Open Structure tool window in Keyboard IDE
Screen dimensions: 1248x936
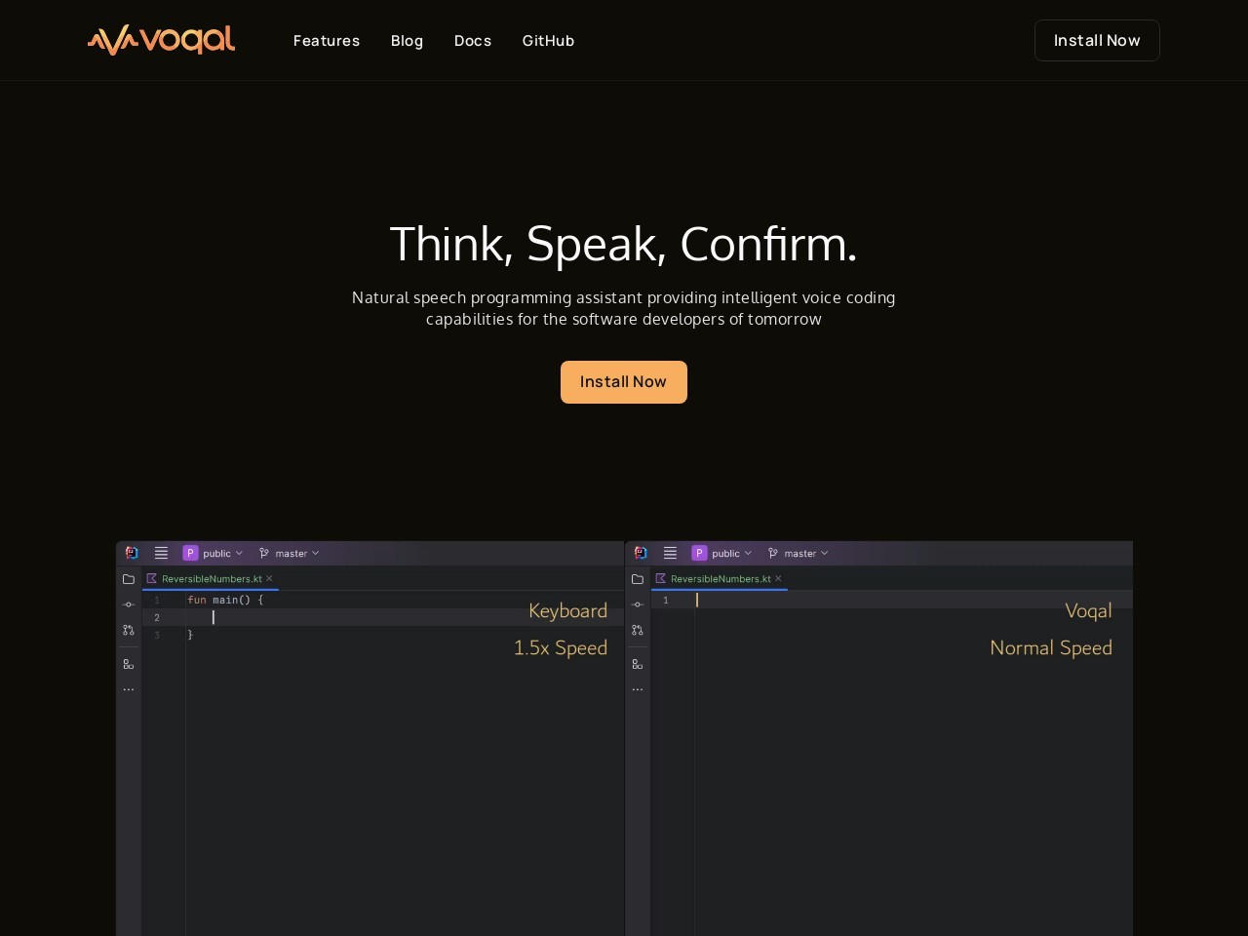coord(129,664)
